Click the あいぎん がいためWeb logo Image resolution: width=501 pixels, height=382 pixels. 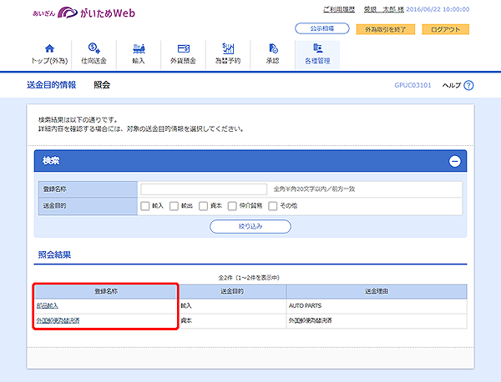click(x=83, y=13)
